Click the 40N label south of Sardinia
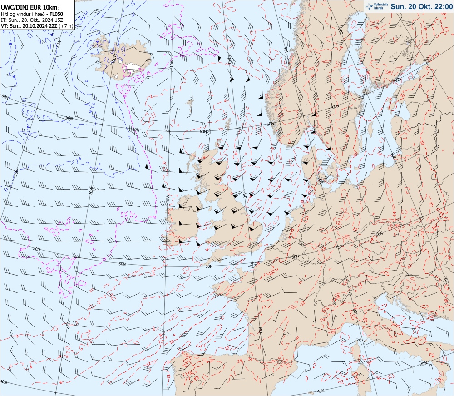Image resolution: width=454 pixels, height=396 pixels. pyautogui.click(x=321, y=391)
